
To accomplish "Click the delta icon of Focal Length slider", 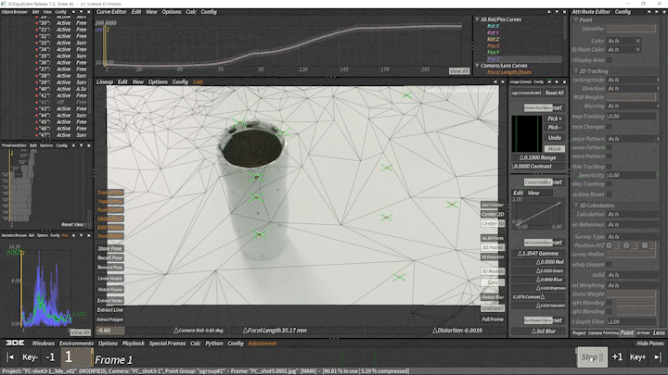I will click(245, 331).
